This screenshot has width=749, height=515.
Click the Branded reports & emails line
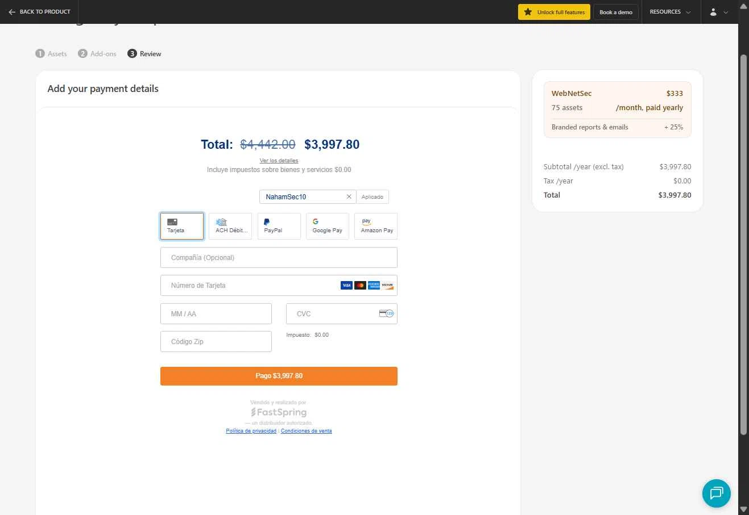tap(590, 127)
